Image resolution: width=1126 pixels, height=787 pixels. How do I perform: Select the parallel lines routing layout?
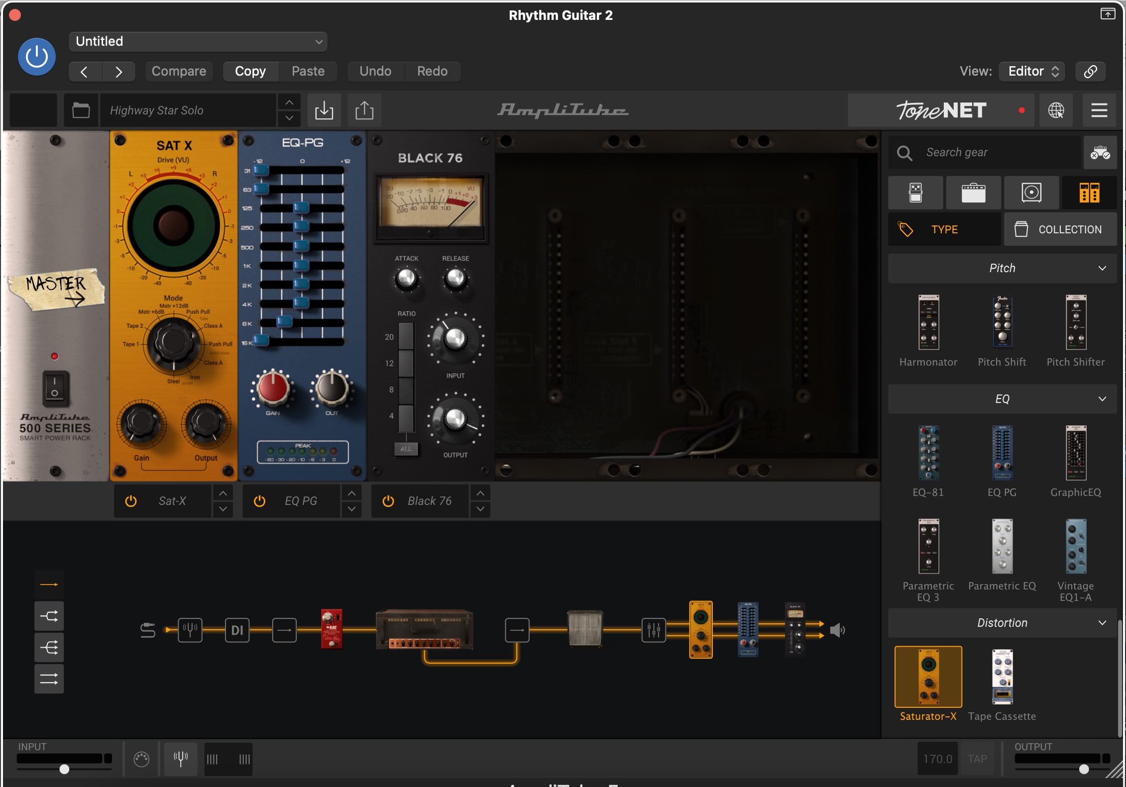pos(49,679)
